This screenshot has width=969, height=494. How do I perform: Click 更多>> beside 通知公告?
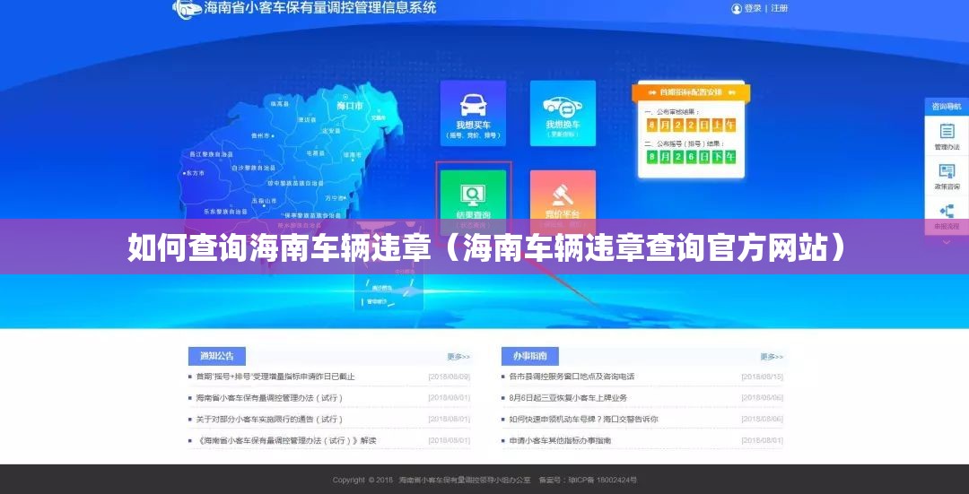tap(458, 357)
